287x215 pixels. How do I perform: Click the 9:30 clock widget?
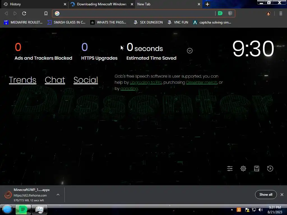pos(253,49)
